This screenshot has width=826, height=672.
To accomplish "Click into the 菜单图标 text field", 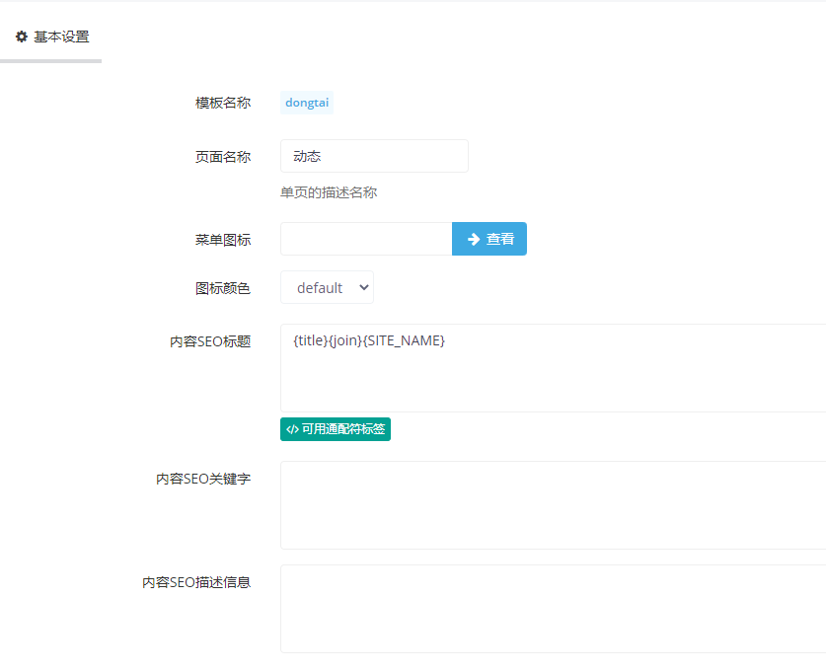I will (x=366, y=239).
